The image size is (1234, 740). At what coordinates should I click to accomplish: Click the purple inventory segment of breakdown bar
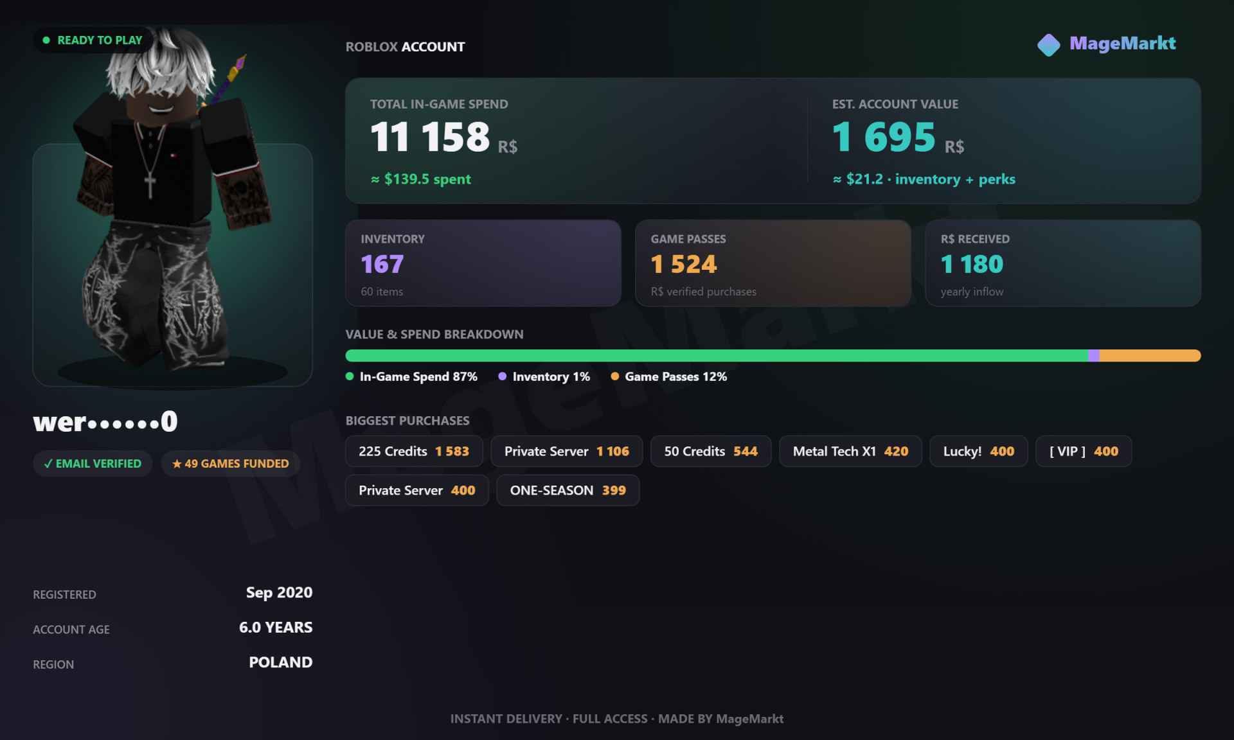[1094, 356]
